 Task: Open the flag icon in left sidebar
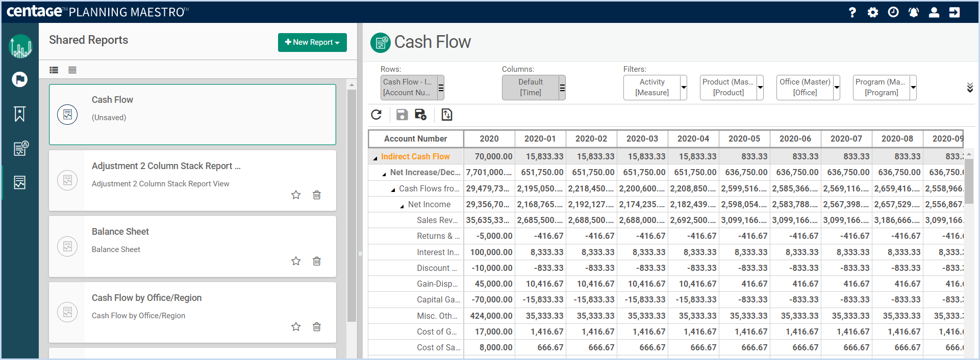(20, 79)
